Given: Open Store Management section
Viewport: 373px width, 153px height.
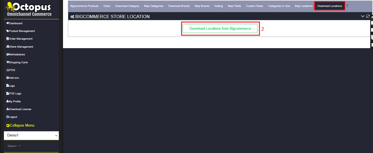Looking at the screenshot, I should 20,47.
